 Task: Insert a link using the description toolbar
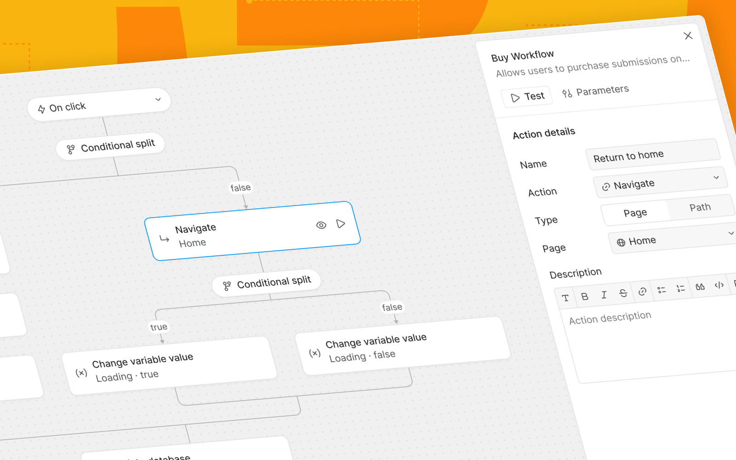tap(643, 292)
